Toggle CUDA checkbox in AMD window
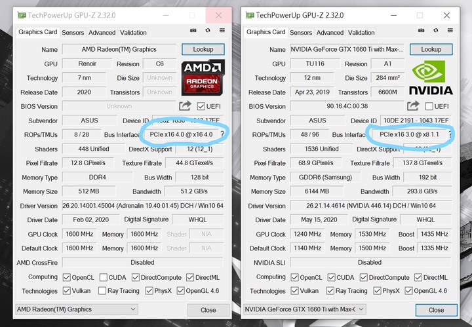Screen dimensions: 472x327 (104, 277)
